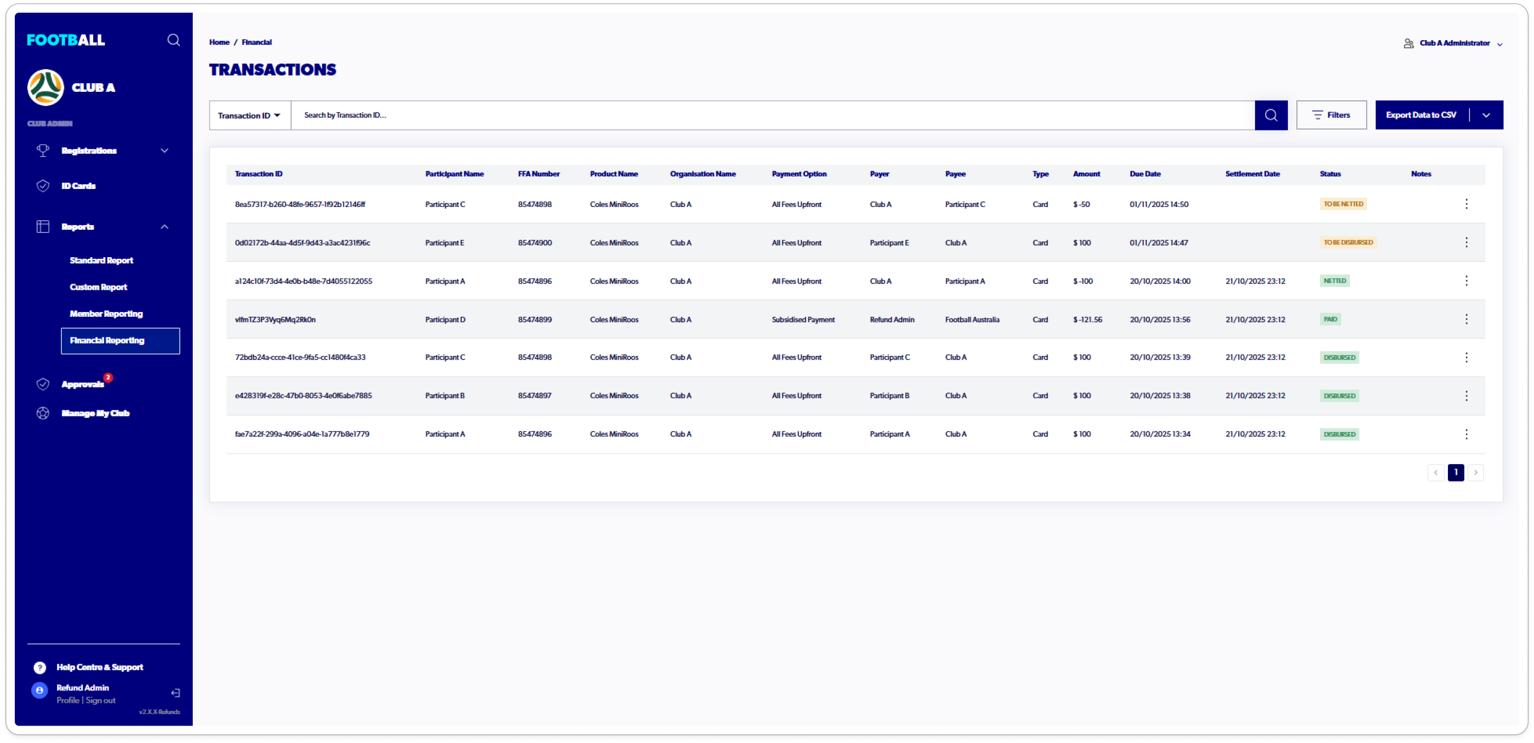Open row options for Participant D transaction
The image size is (1534, 743).
(x=1466, y=319)
